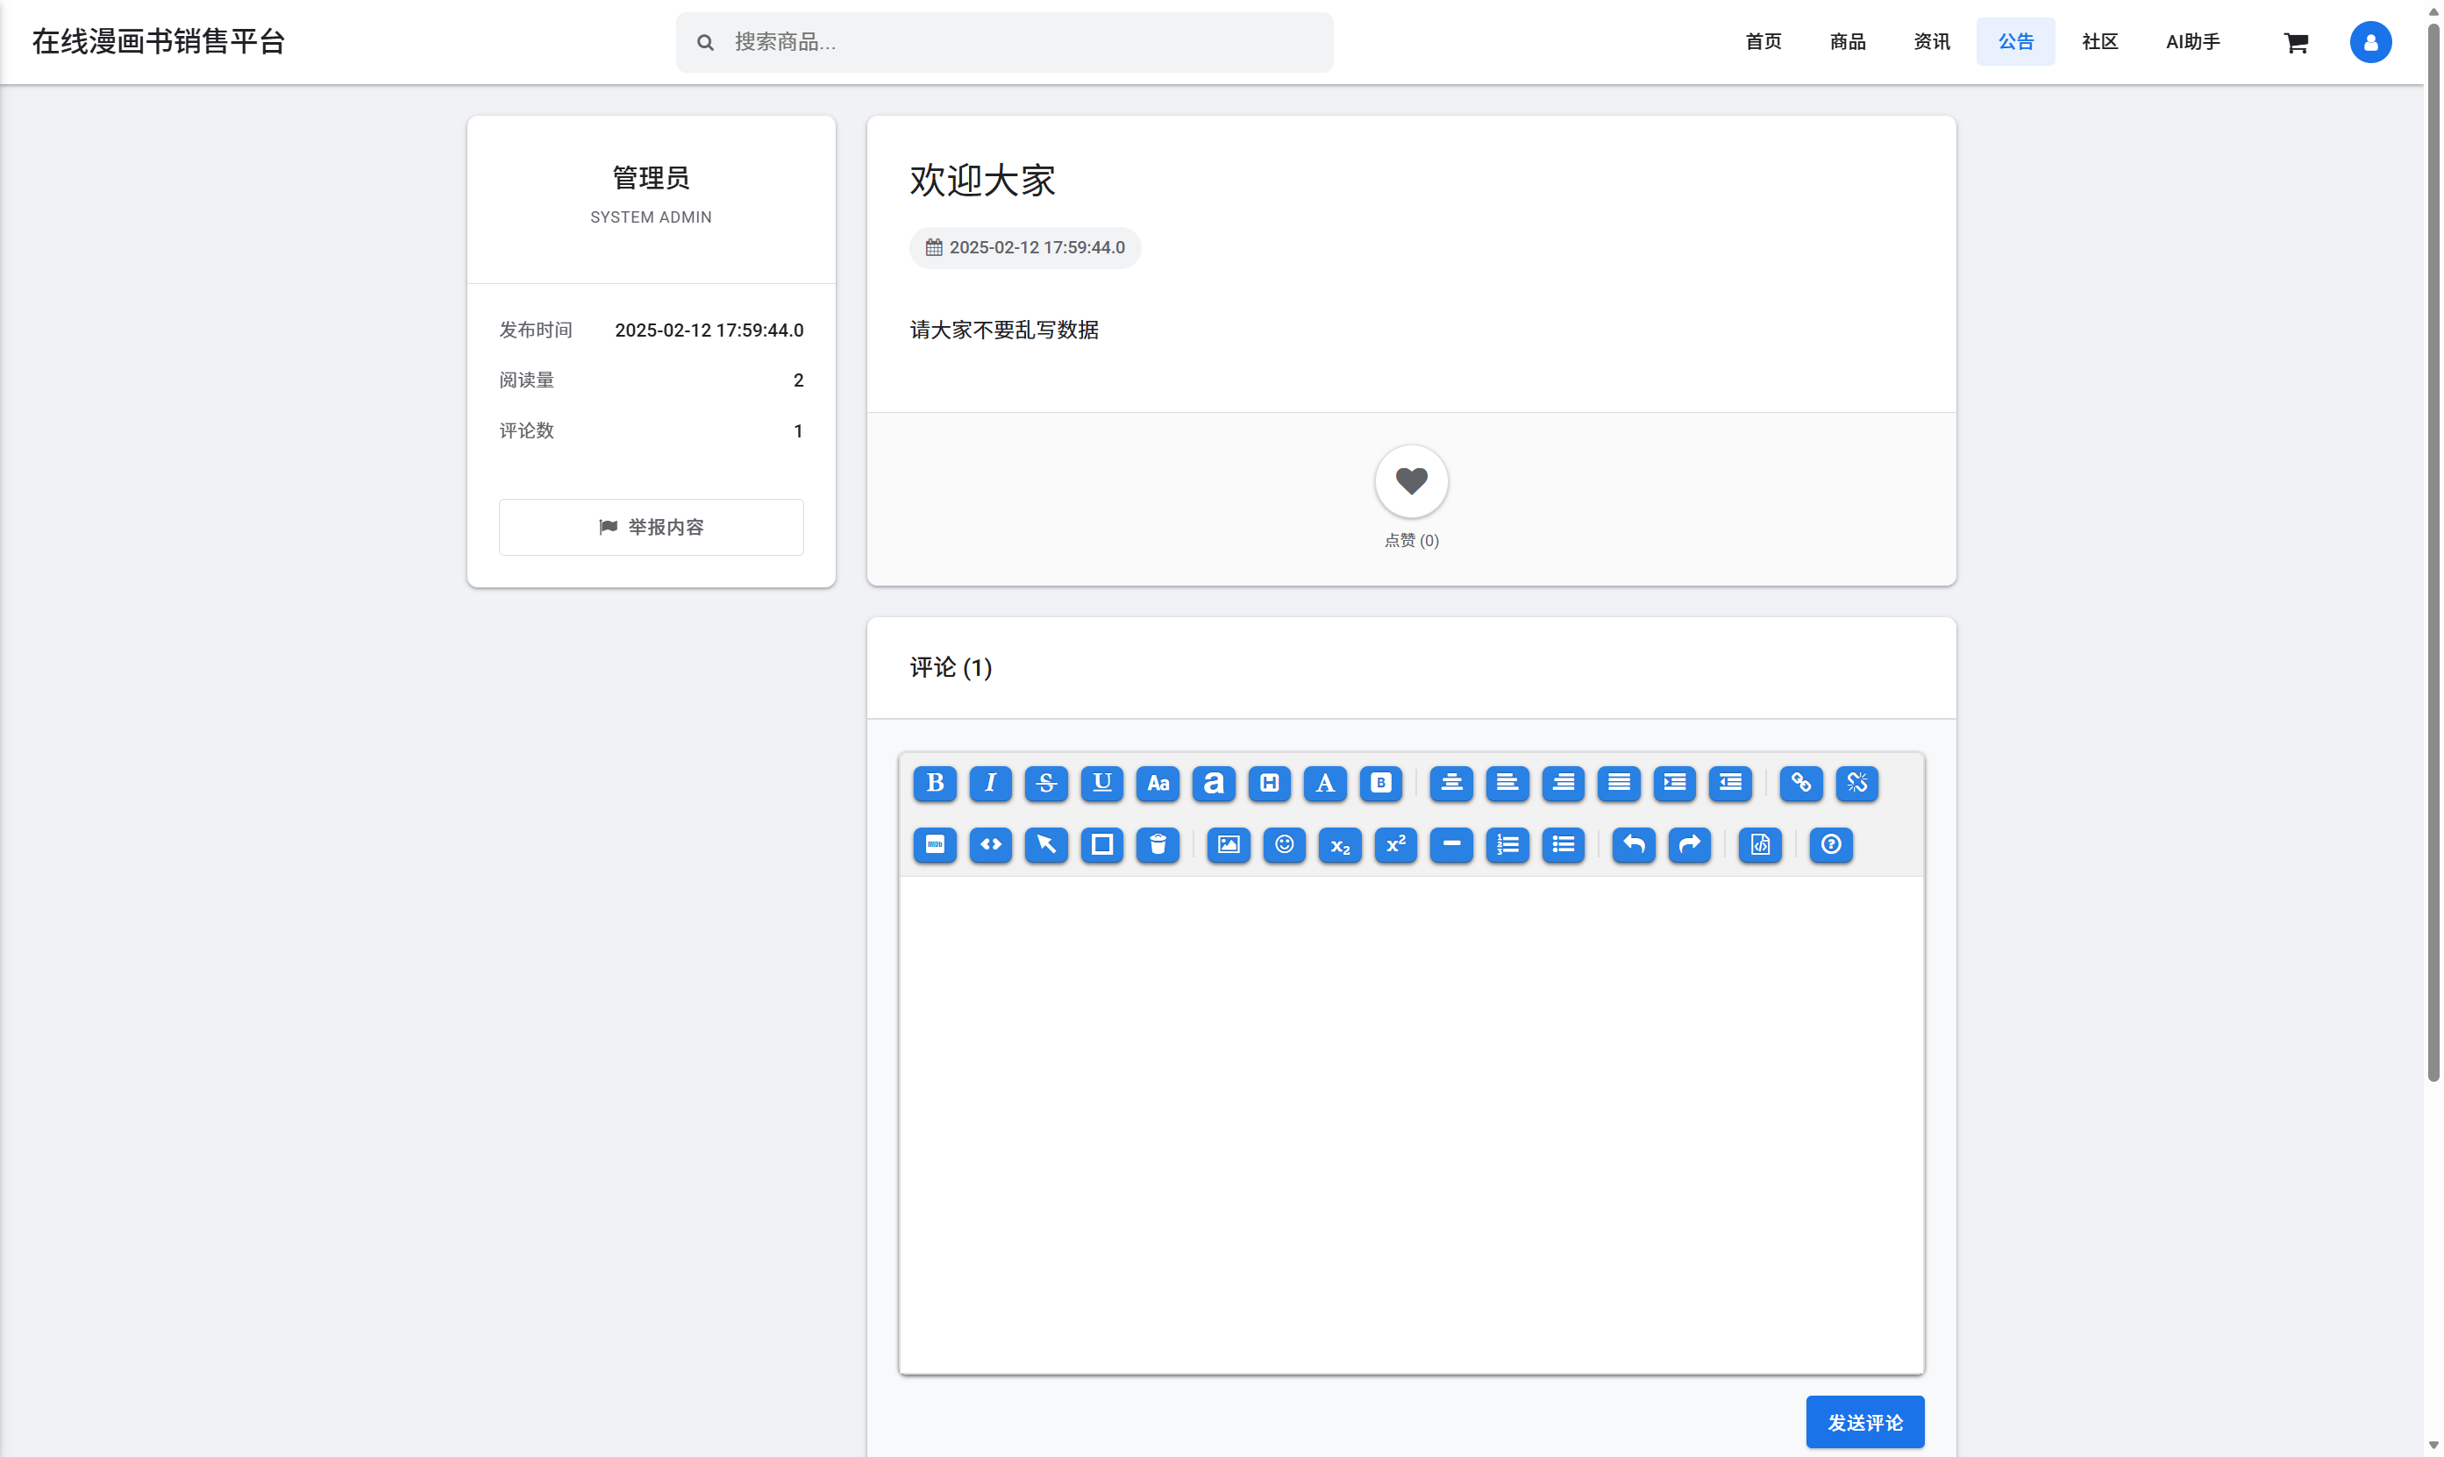Insert a hyperlink
Screen dimensions: 2444x1457
tap(1801, 784)
